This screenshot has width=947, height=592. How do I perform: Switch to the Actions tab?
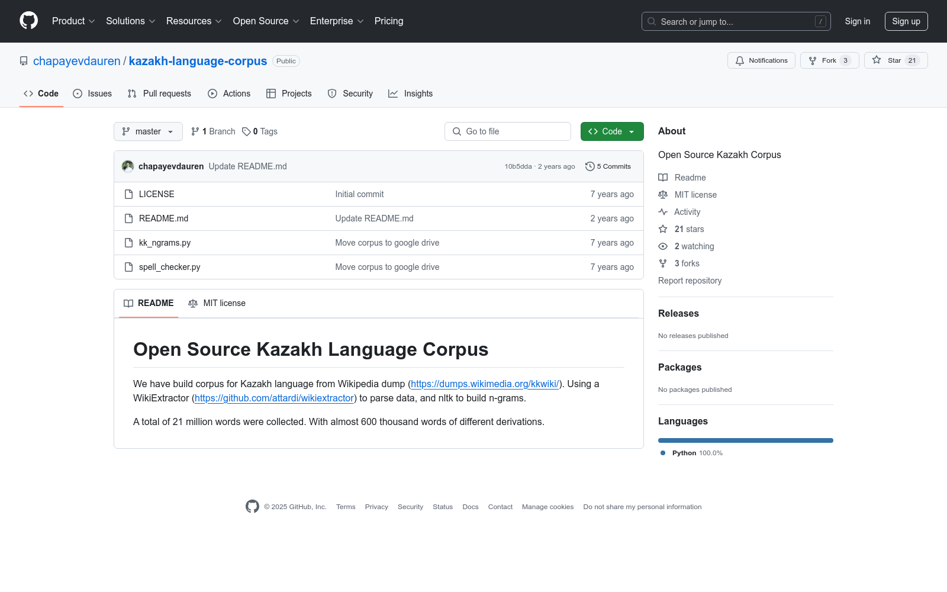(229, 94)
